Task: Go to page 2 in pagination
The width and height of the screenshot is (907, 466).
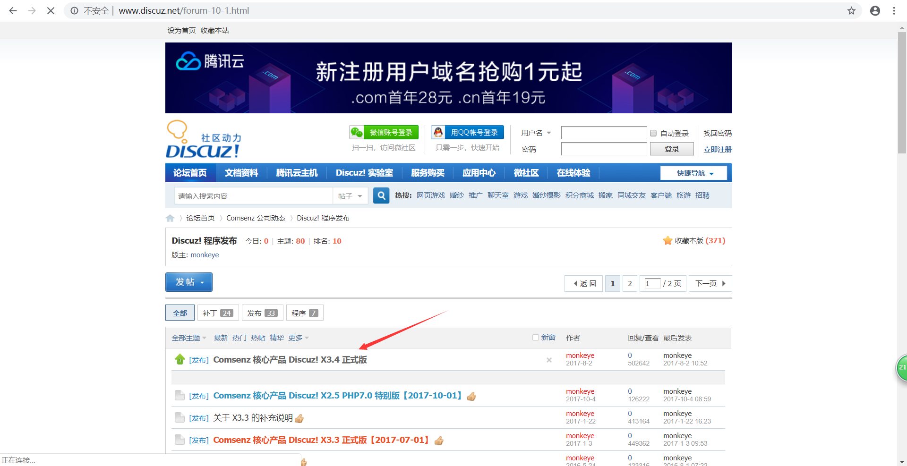Action: pos(630,283)
